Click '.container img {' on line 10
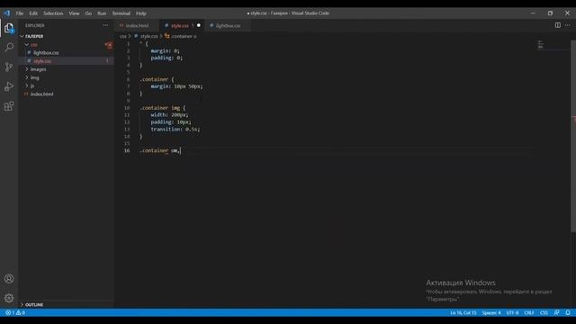 pyautogui.click(x=163, y=108)
